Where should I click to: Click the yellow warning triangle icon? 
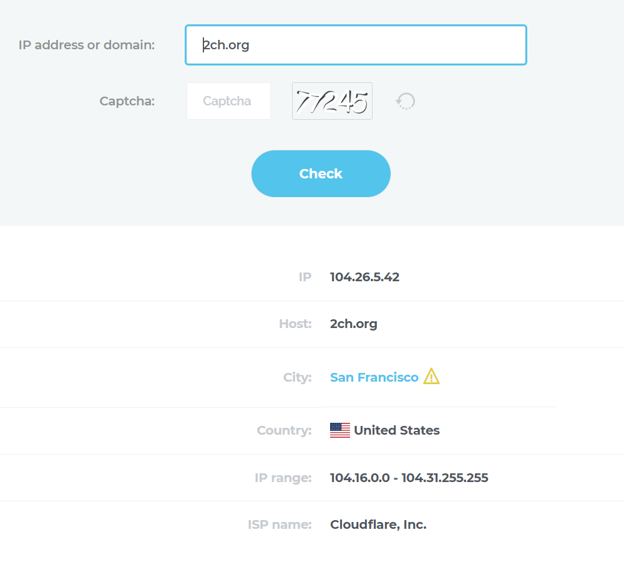click(431, 377)
